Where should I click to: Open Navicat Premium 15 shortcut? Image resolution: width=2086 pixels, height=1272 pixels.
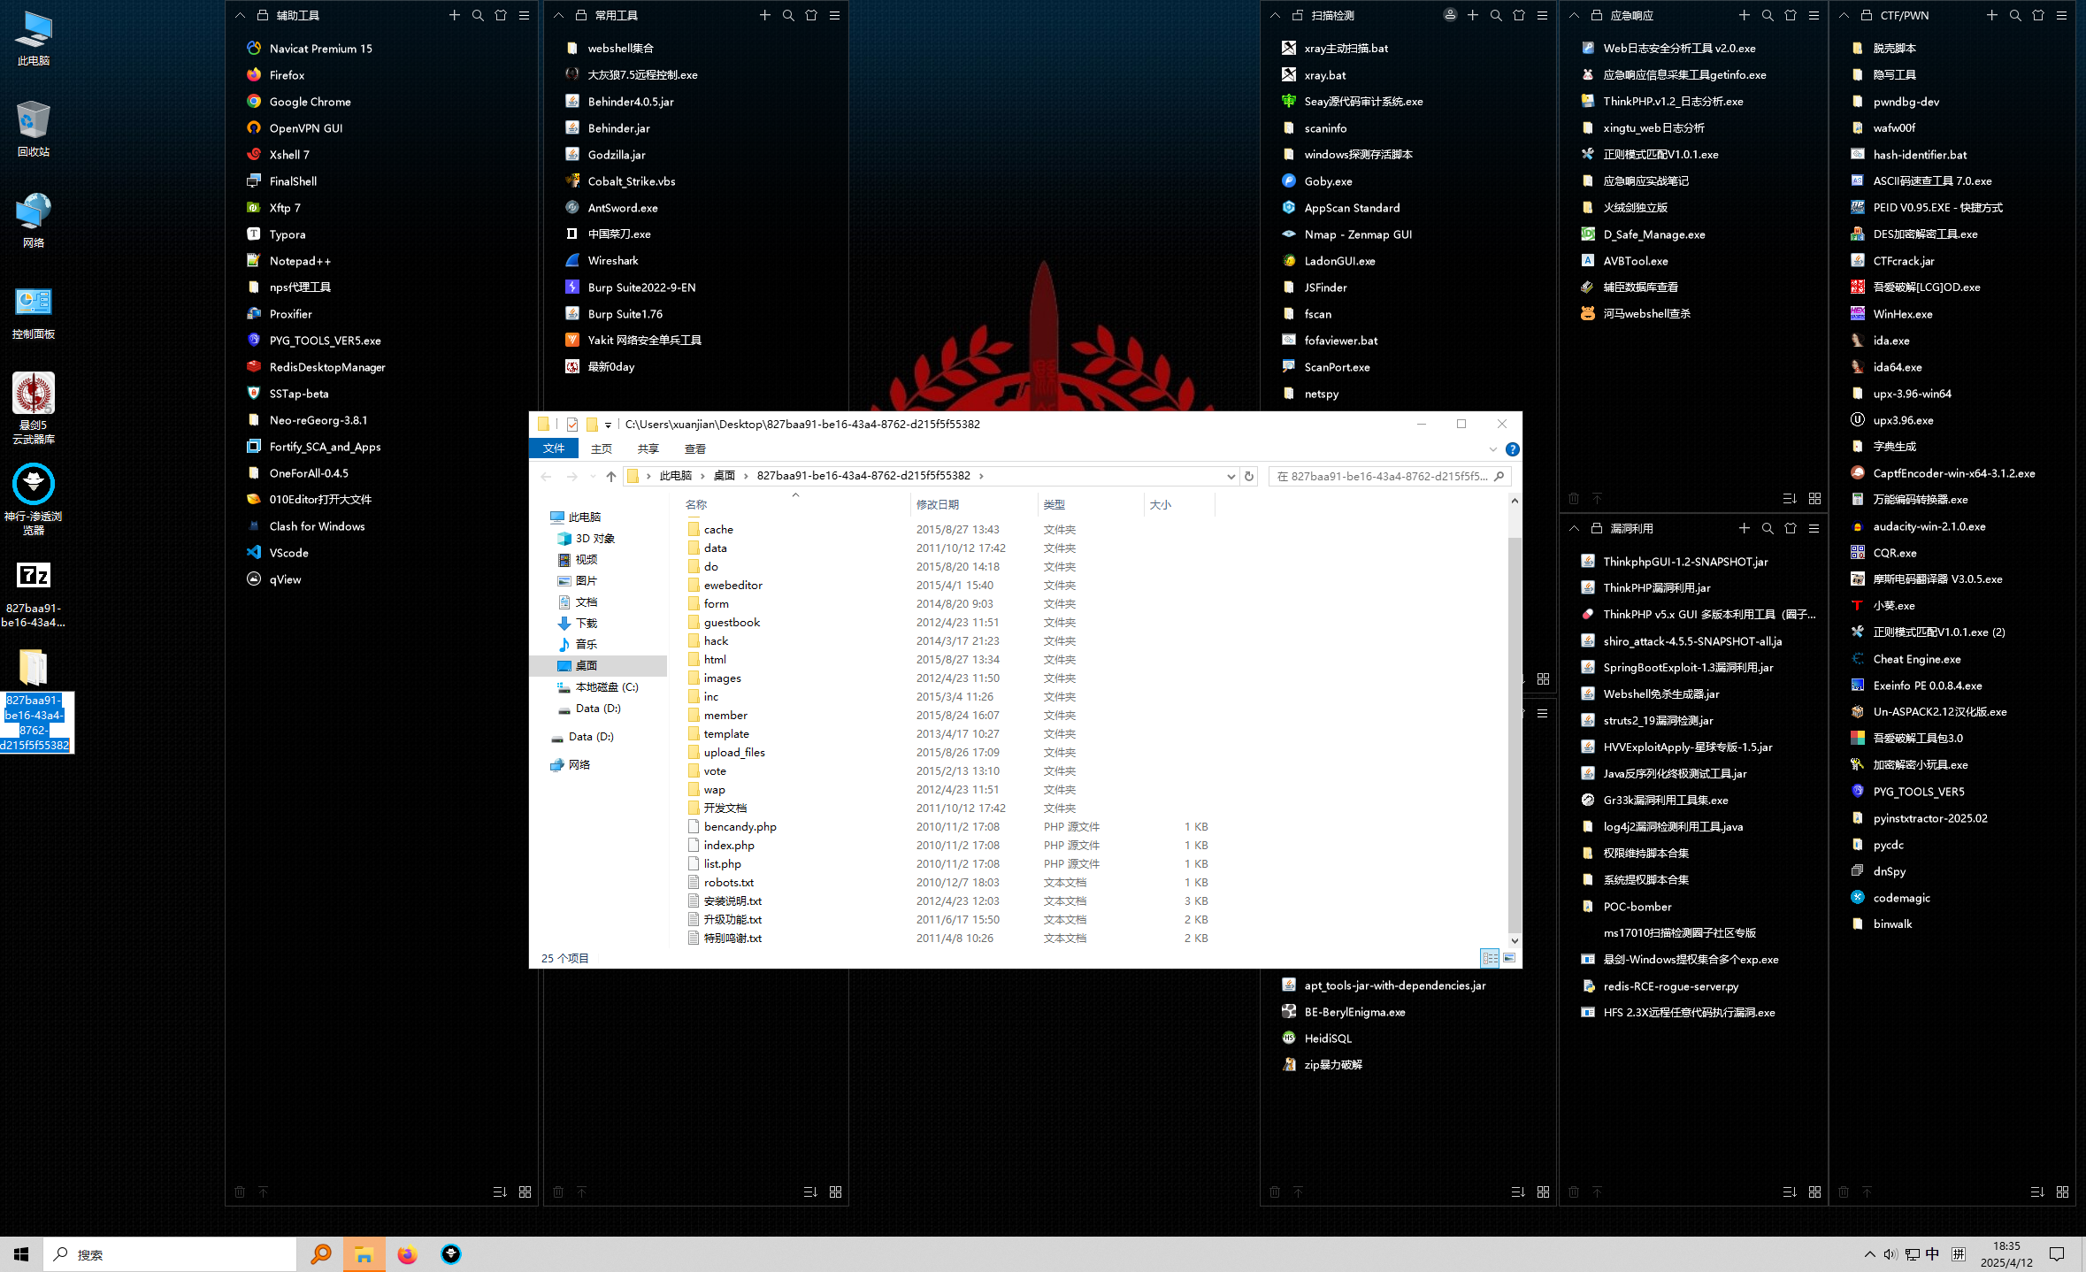[x=311, y=49]
